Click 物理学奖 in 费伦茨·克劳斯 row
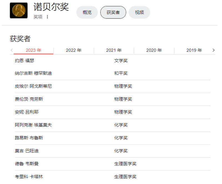The image size is (222, 184). coord(123,99)
